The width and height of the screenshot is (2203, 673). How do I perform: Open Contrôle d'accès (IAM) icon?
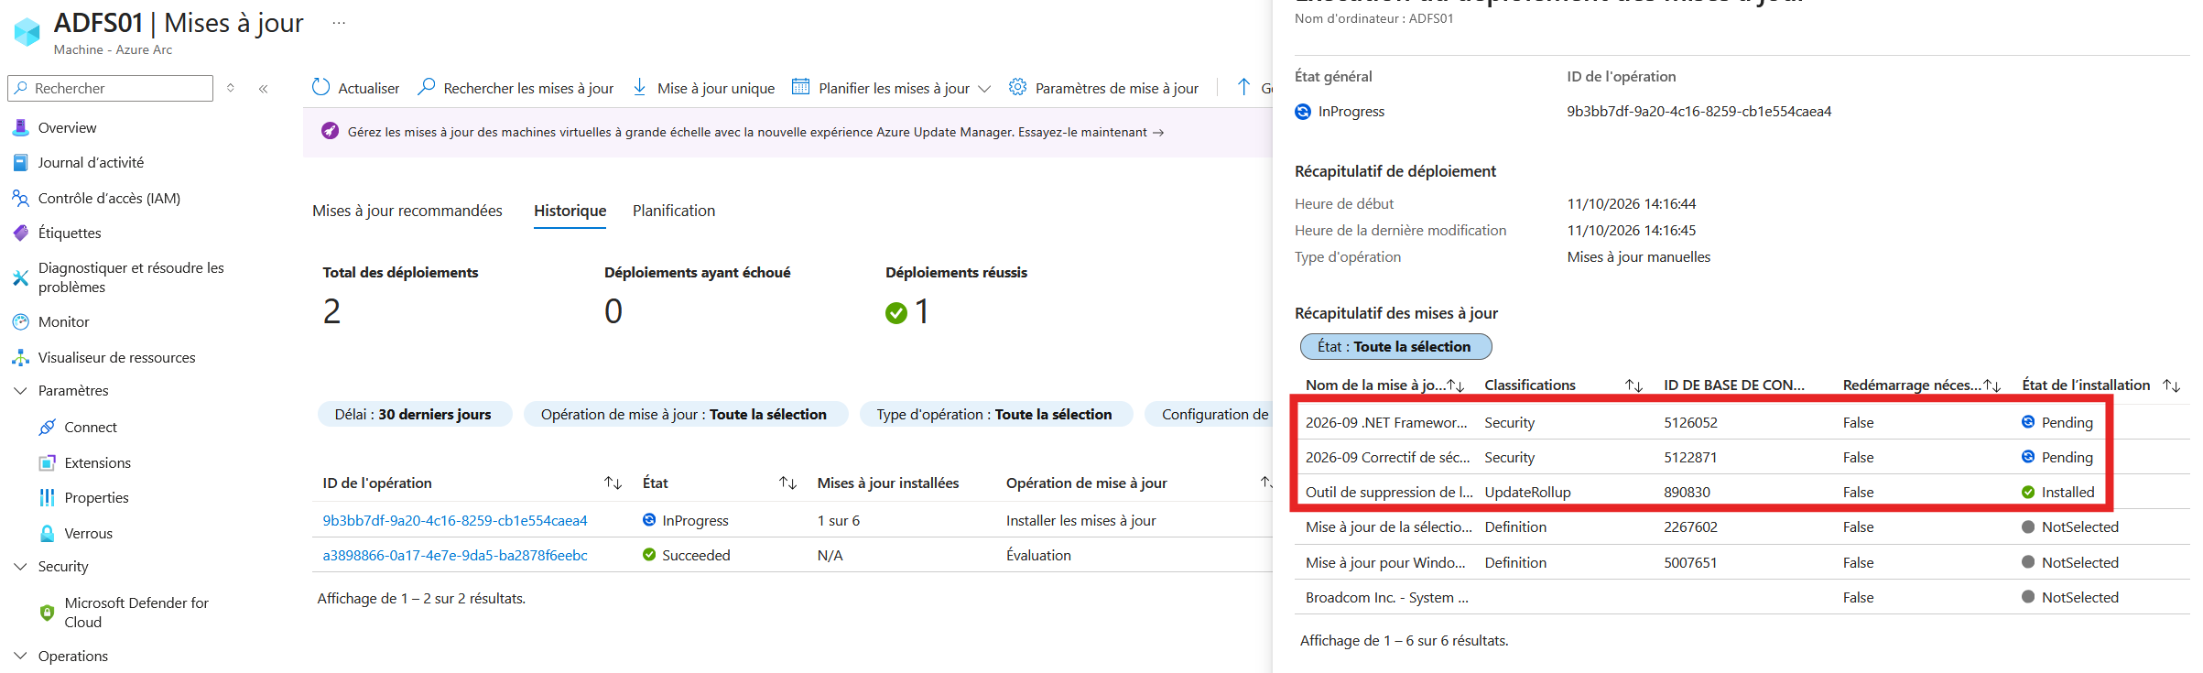[20, 198]
